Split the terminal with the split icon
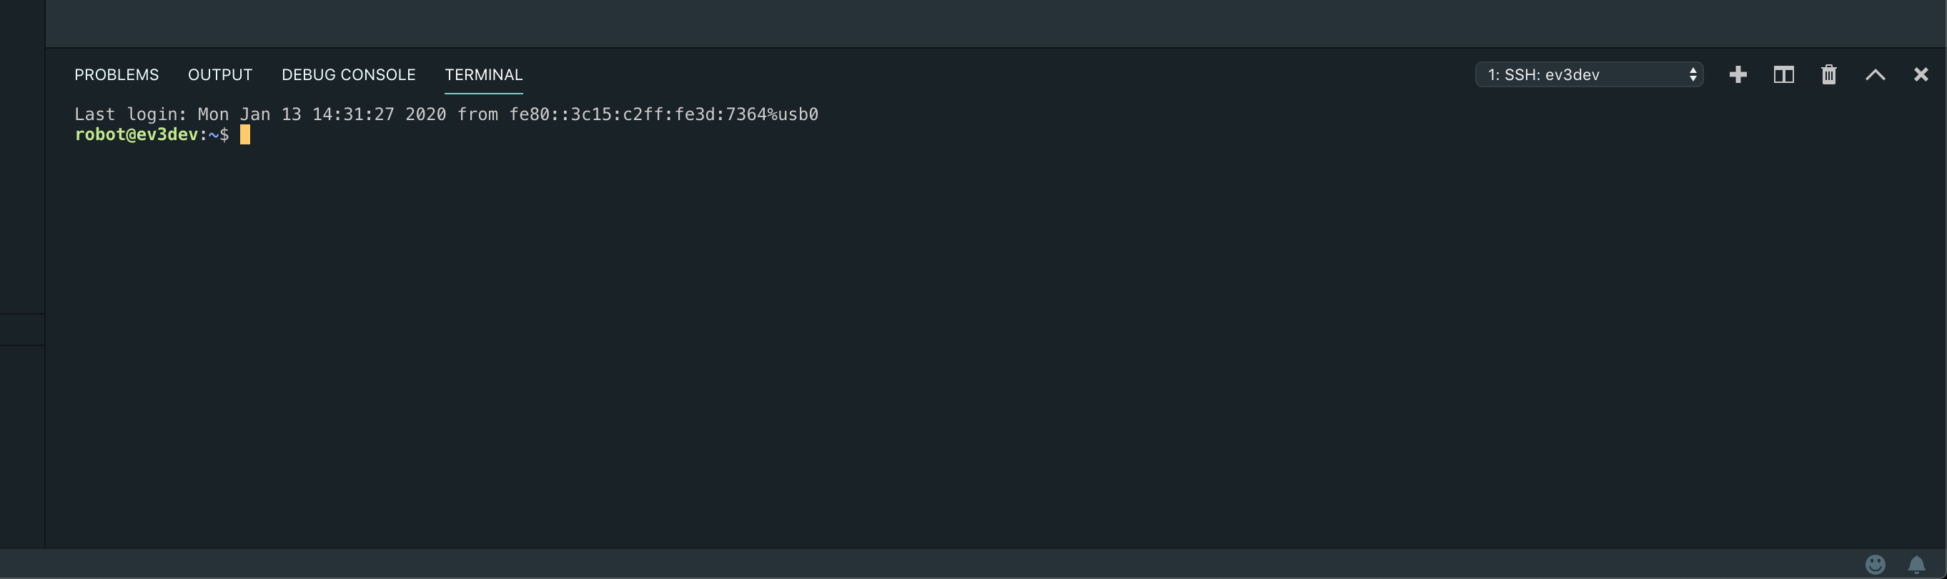1947x579 pixels. point(1783,74)
